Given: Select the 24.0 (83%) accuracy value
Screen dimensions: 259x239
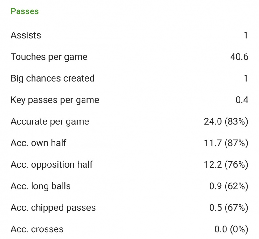Looking at the screenshot, I should 226,121.
